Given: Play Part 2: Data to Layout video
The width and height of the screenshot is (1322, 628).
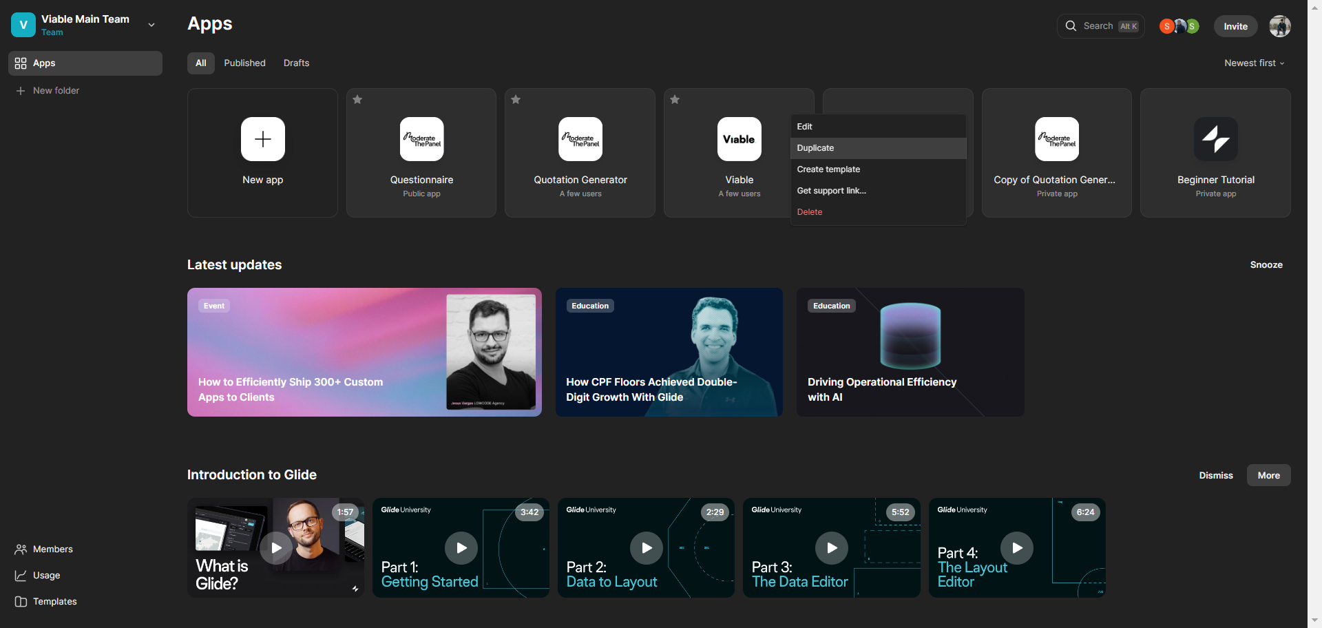Looking at the screenshot, I should (647, 548).
